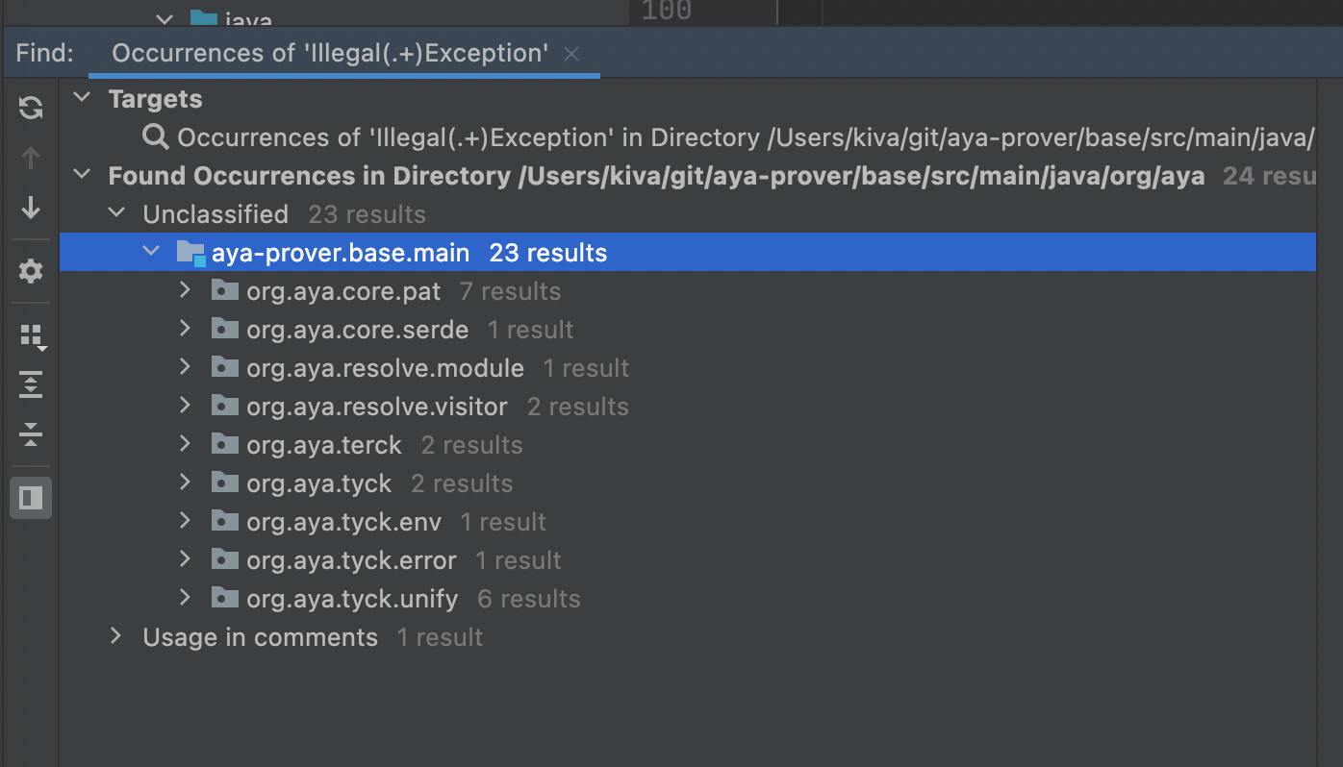1343x767 pixels.
Task: Jump to the previous occurrence
Action: pyautogui.click(x=29, y=157)
